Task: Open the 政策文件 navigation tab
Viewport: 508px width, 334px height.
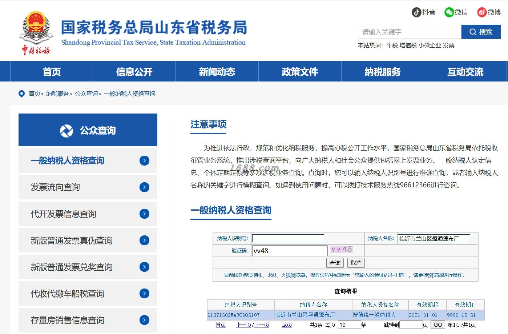Action: pyautogui.click(x=300, y=72)
